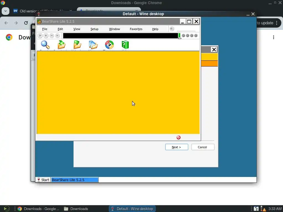Select Default - Wine desktop taskbar item
The width and height of the screenshot is (283, 212).
point(132,209)
